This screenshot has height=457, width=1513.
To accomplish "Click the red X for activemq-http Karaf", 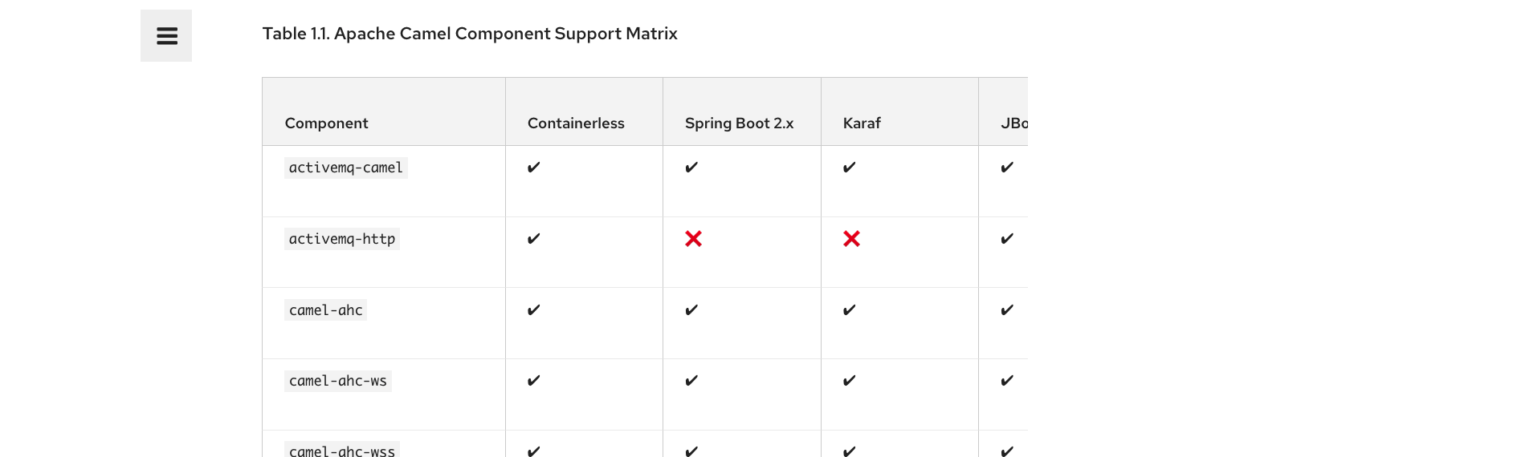I will pos(851,239).
